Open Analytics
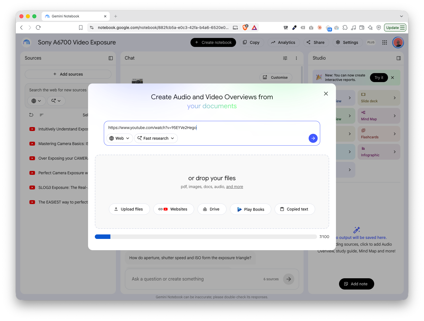Screen dimensions: 424x321 (x=283, y=42)
